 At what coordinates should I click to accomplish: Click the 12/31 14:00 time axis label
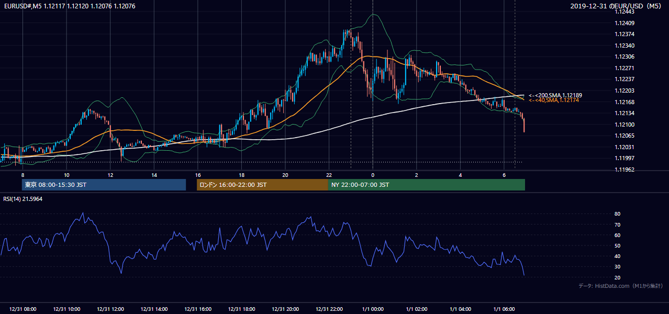(x=154, y=309)
